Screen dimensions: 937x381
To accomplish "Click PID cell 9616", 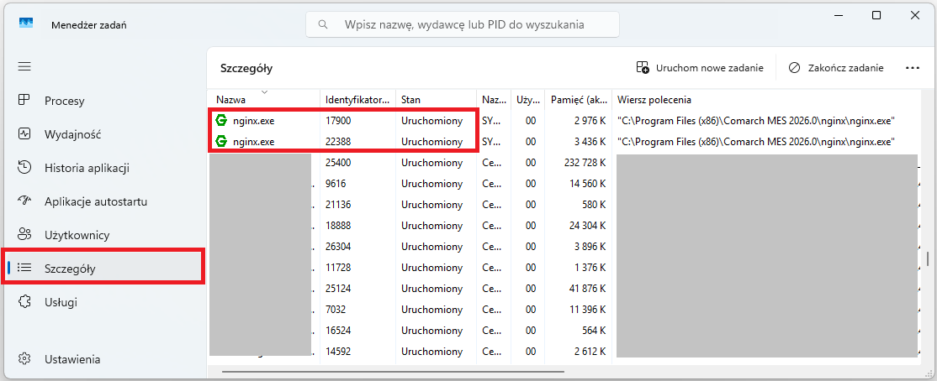I will [x=336, y=184].
